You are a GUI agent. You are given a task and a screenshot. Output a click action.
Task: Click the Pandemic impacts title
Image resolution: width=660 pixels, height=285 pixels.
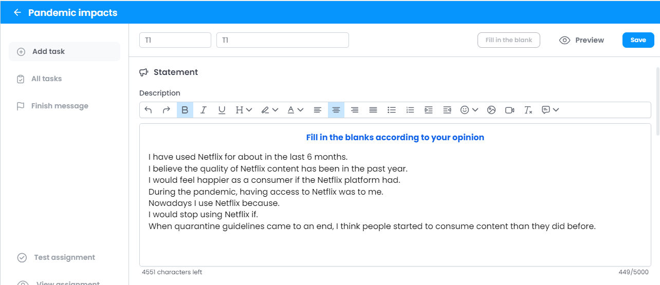(x=72, y=12)
